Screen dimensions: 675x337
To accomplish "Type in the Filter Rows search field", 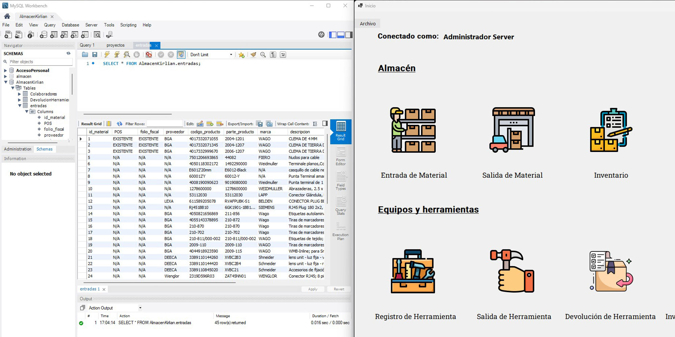I will [164, 123].
